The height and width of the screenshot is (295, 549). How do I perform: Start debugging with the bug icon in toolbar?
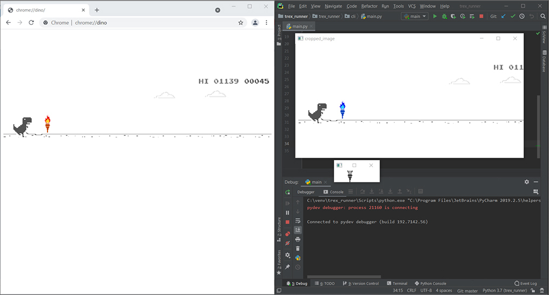444,16
